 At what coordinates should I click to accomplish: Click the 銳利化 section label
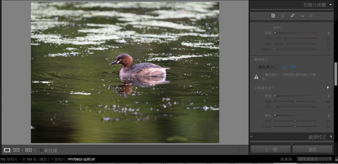pos(278,28)
